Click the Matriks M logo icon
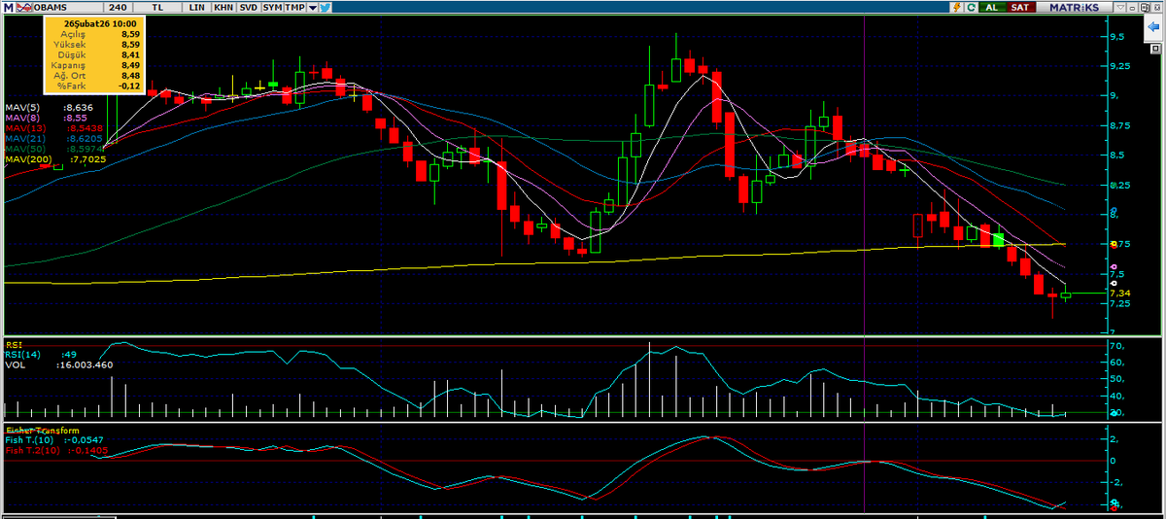This screenshot has height=519, width=1166. click(9, 7)
